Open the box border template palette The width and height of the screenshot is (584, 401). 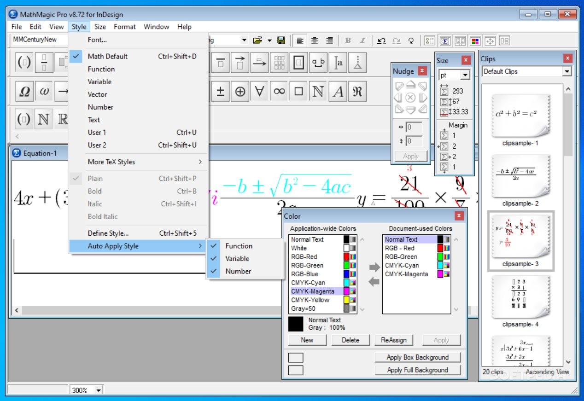[299, 63]
